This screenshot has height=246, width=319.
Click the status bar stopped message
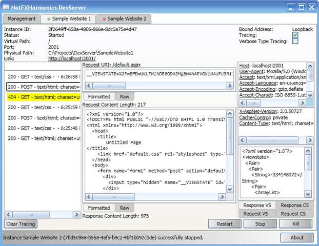tap(103, 237)
